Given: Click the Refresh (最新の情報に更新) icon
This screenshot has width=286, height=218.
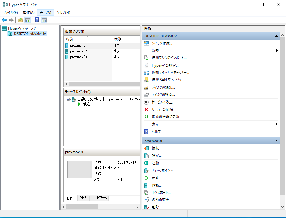Looking at the screenshot, I should point(146,117).
